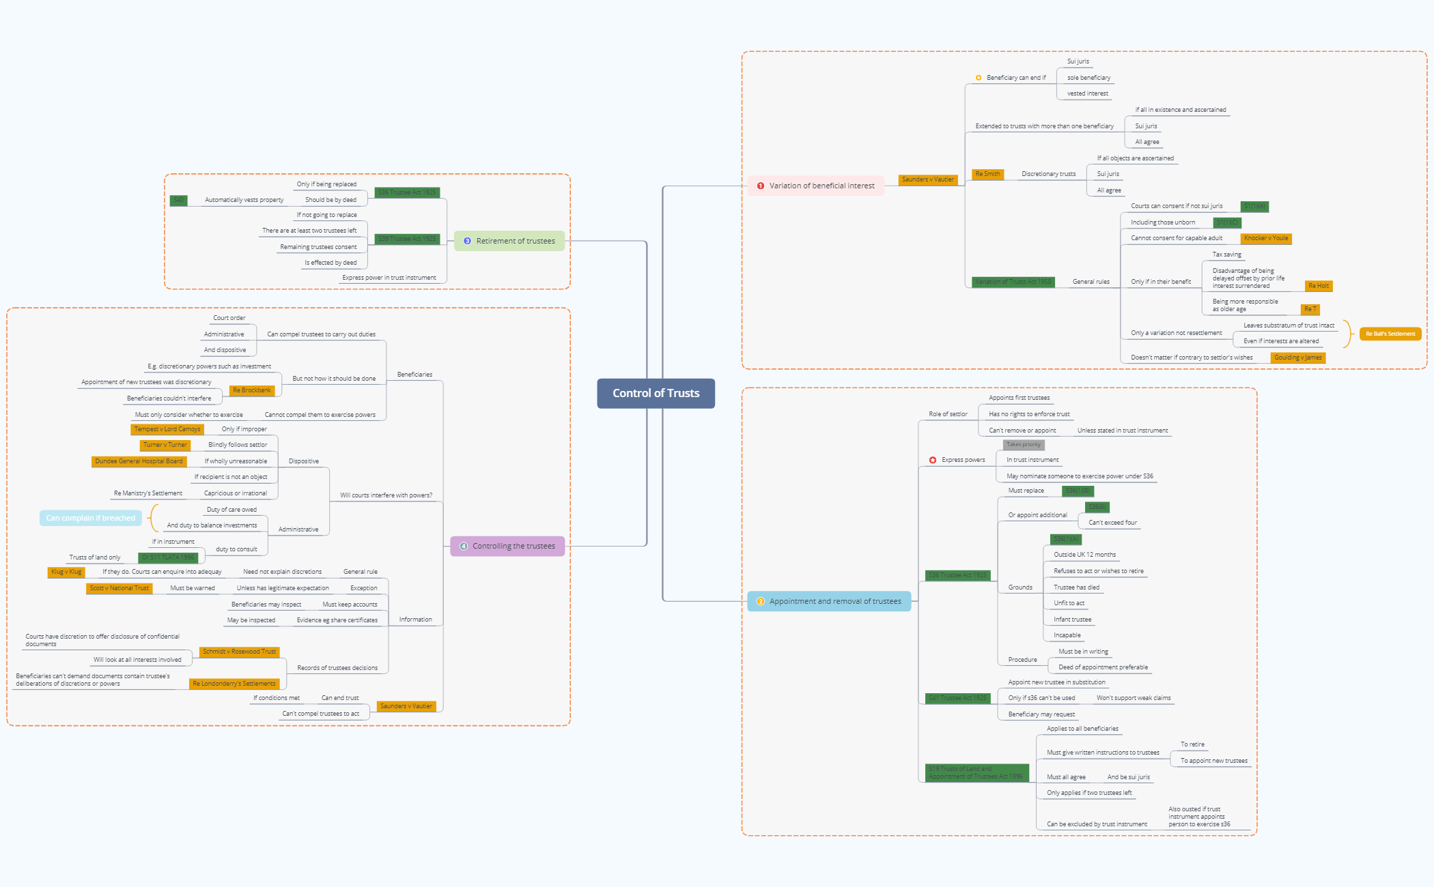Screen dimensions: 1434x887
Task: Select the Variation of beneficial interest topic
Action: pos(815,186)
